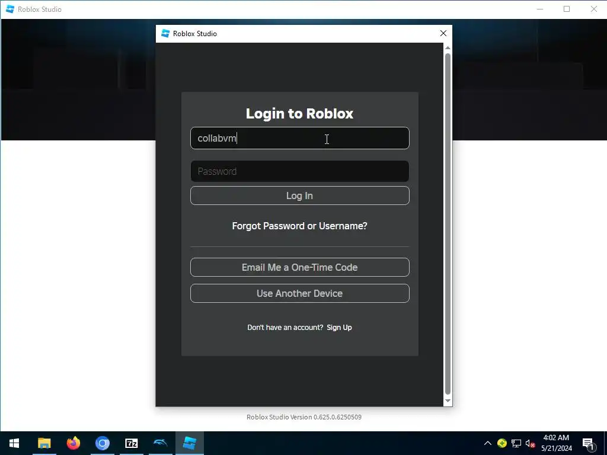Show hidden system tray icons

(488, 443)
